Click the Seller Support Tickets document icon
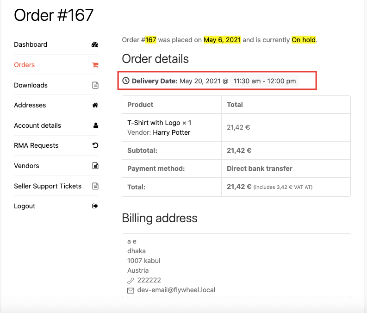Image resolution: width=367 pixels, height=313 pixels. [x=95, y=186]
